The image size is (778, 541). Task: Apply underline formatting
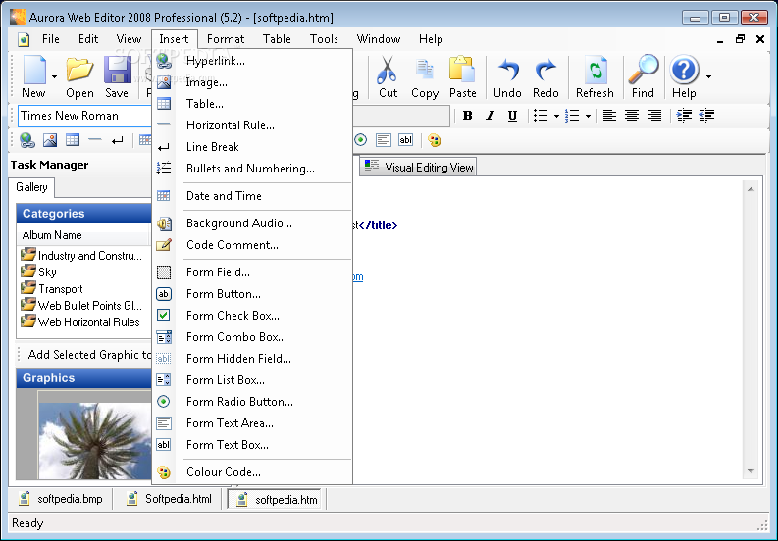(x=512, y=116)
